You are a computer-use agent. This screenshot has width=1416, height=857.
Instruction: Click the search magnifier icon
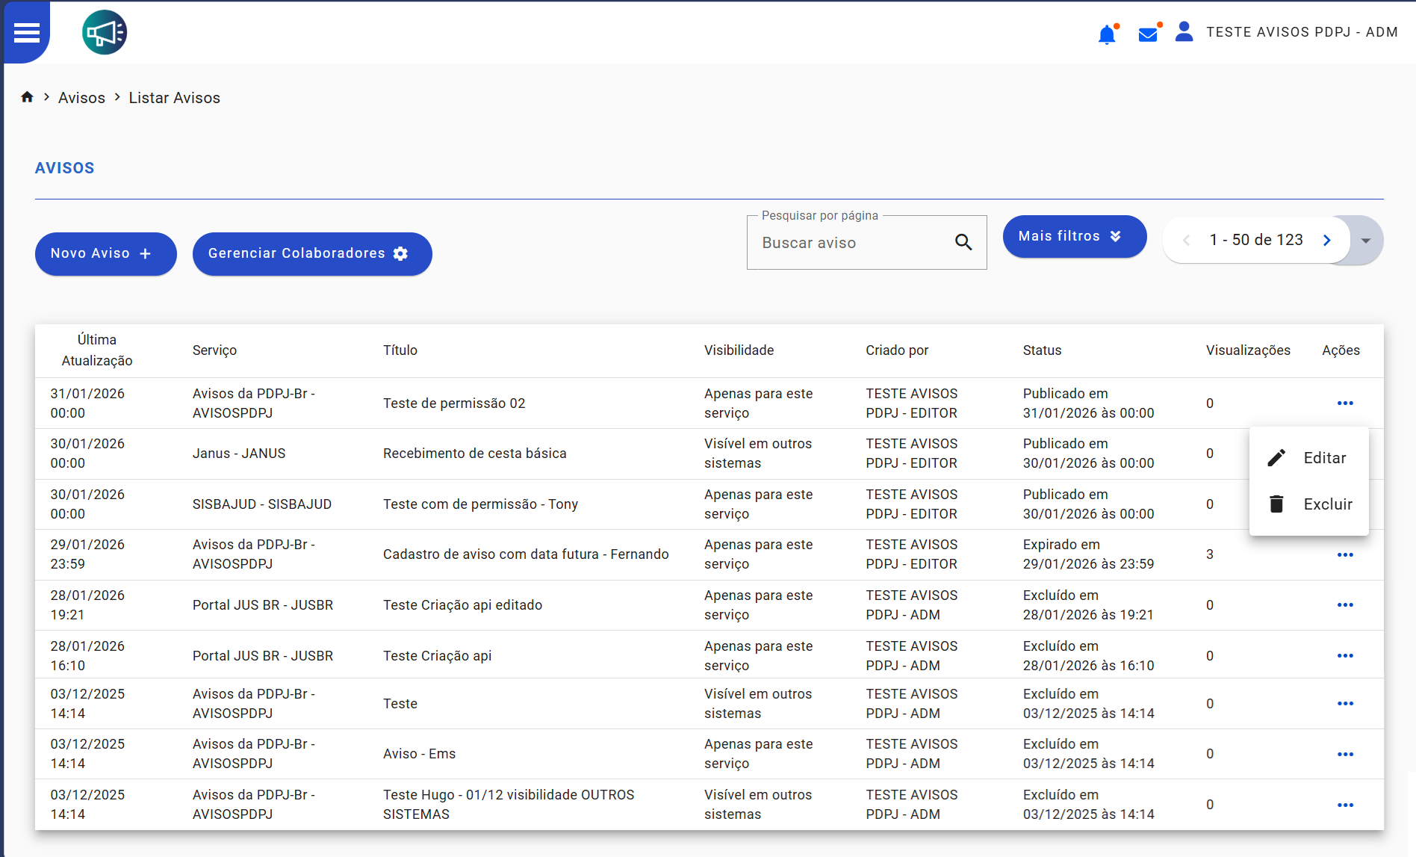tap(963, 242)
